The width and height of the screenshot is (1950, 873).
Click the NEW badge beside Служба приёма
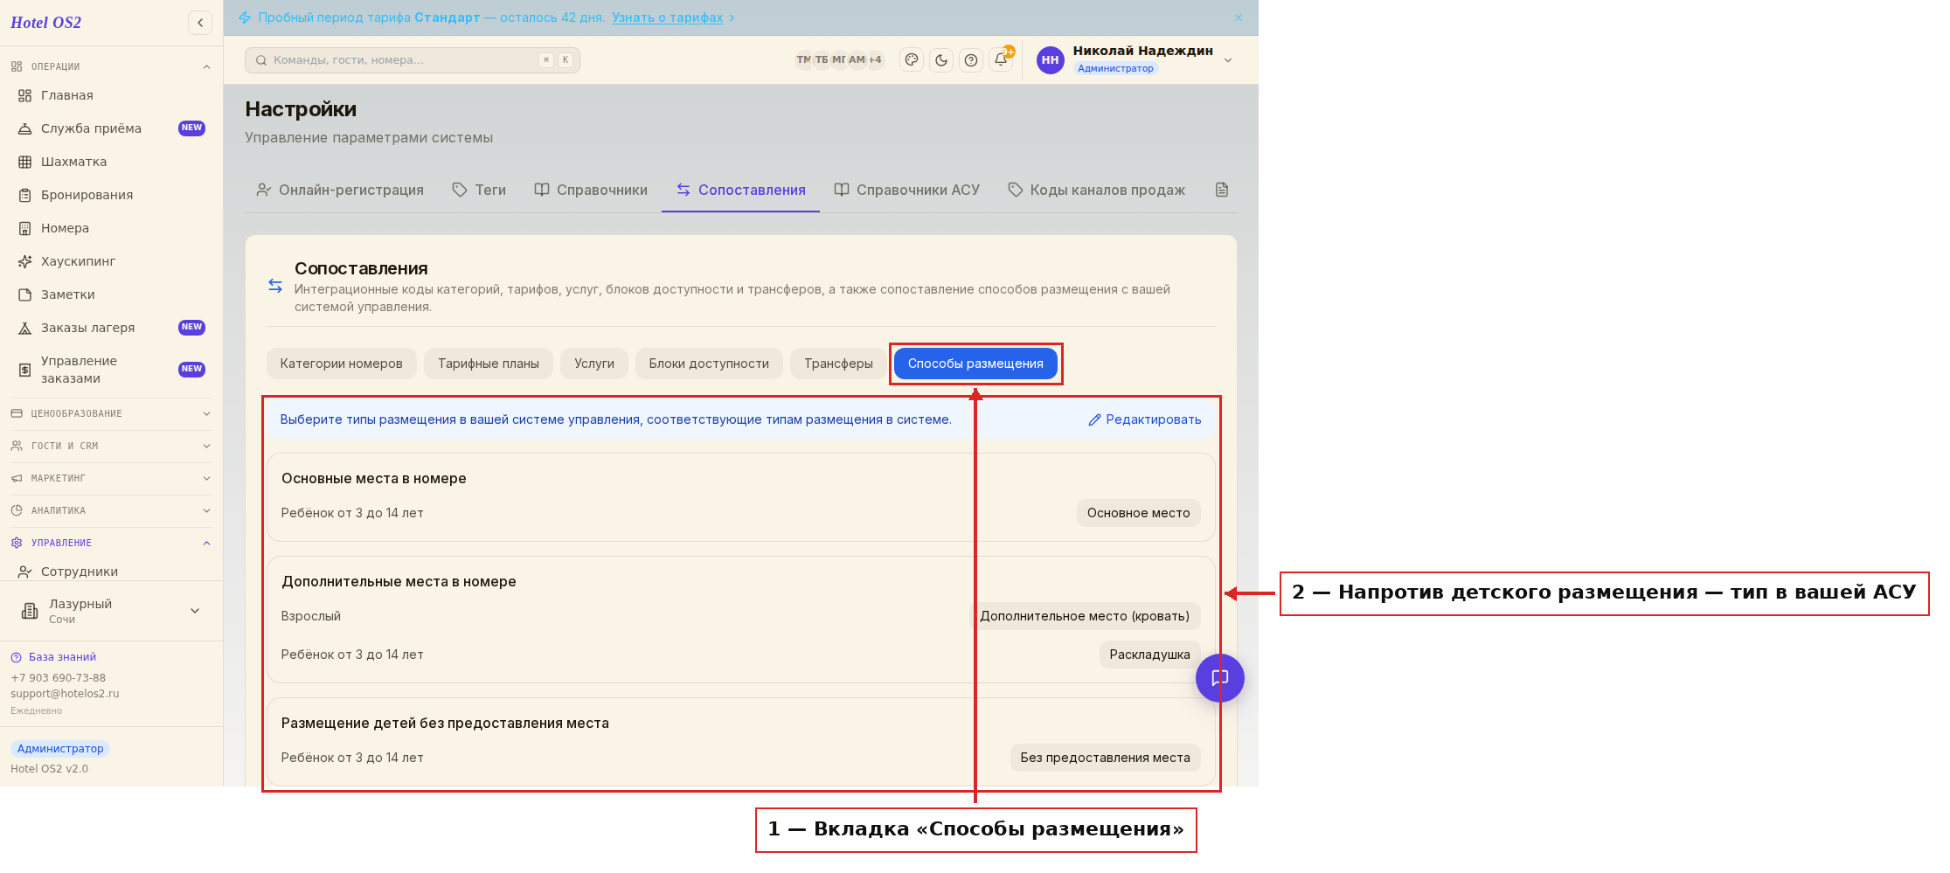pos(191,128)
